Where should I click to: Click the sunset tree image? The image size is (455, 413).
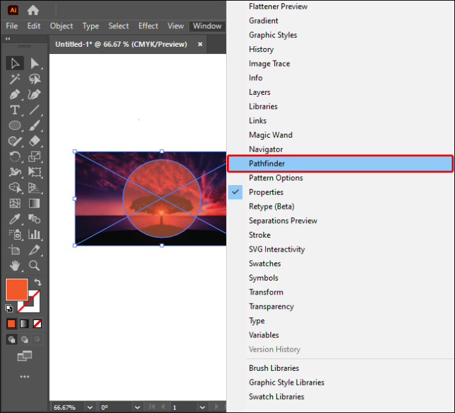150,198
